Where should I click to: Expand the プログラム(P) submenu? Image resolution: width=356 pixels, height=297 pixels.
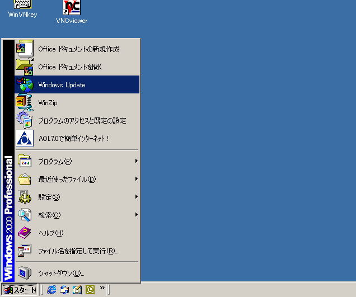[x=77, y=161]
